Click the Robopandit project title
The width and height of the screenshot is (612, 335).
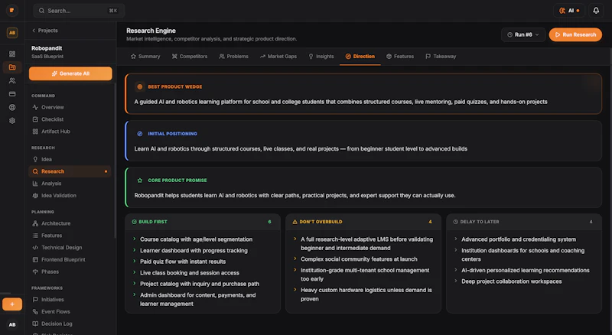coord(47,48)
